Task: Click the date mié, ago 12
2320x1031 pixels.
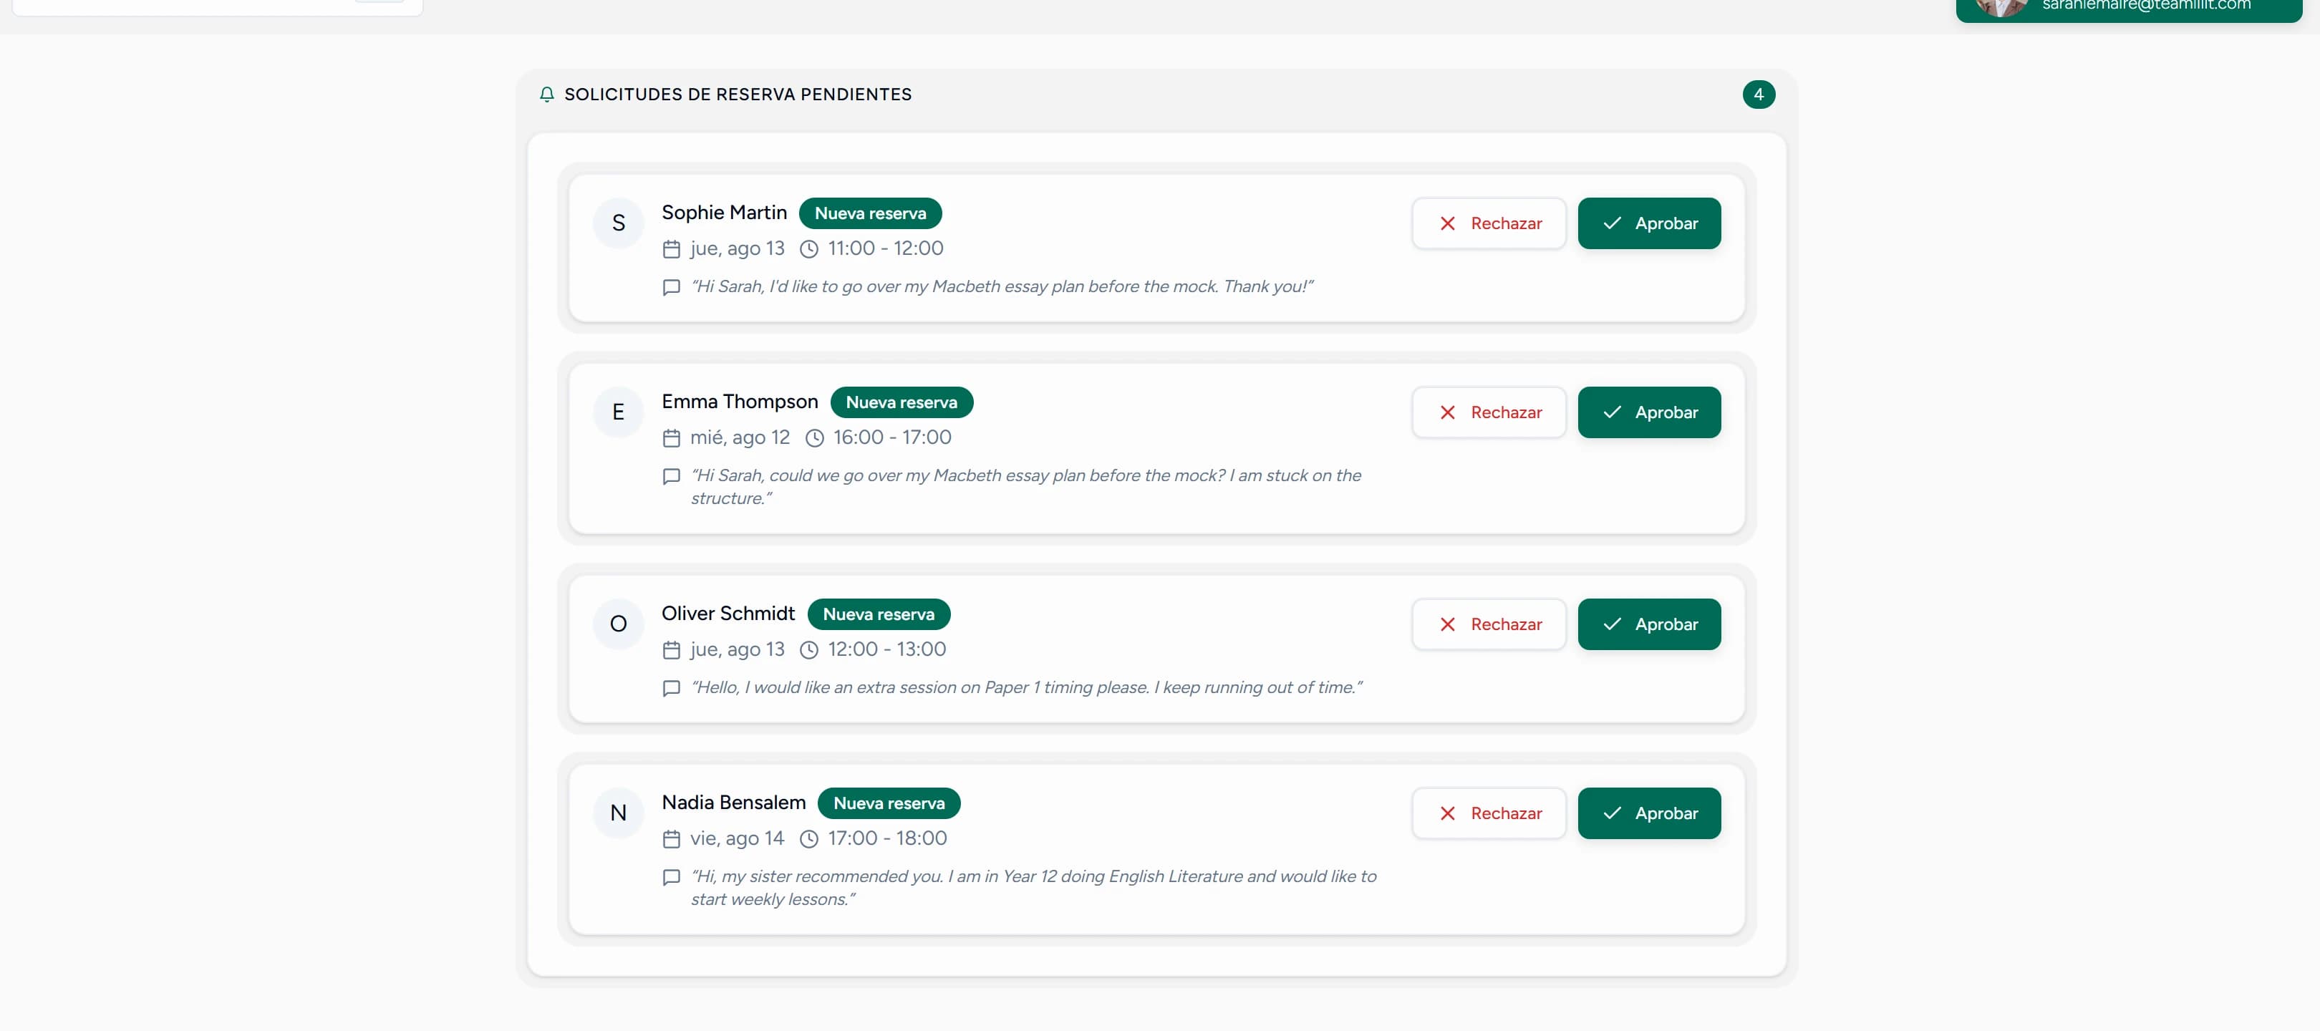Action: [740, 437]
